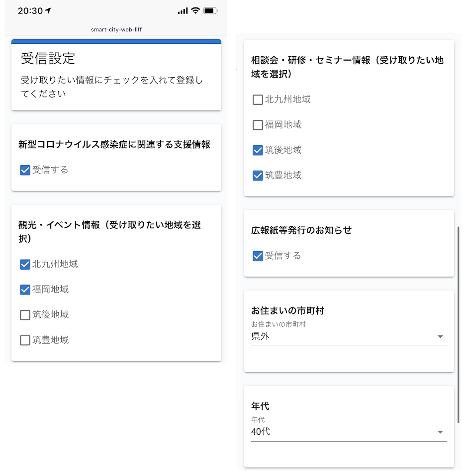This screenshot has width=464, height=476.
Task: Open the お住まいの市町村 dropdown arrow
Action: [x=440, y=337]
